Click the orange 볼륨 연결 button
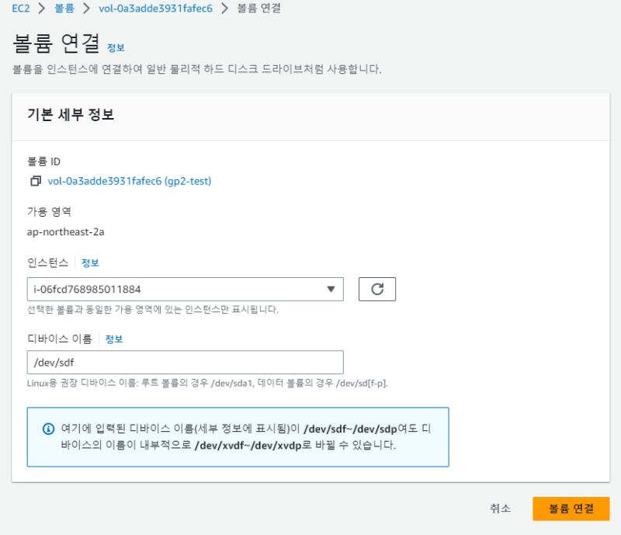 click(571, 509)
